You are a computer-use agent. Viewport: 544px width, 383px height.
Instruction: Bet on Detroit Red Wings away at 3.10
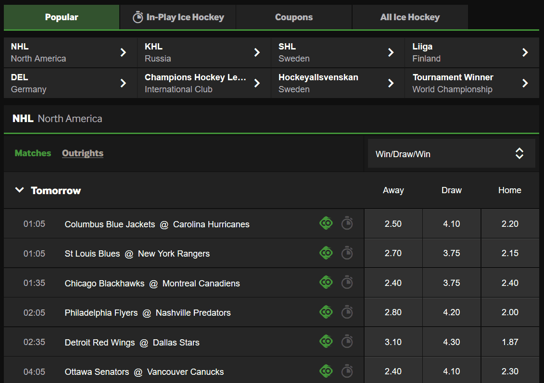(x=393, y=342)
